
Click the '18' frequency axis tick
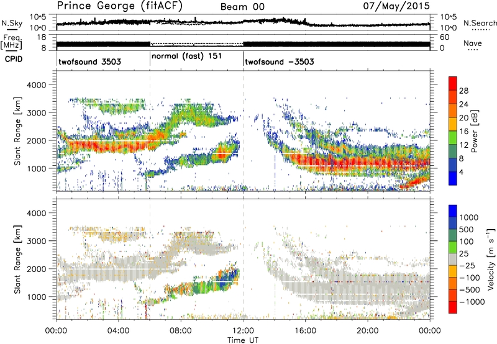pyautogui.click(x=42, y=37)
